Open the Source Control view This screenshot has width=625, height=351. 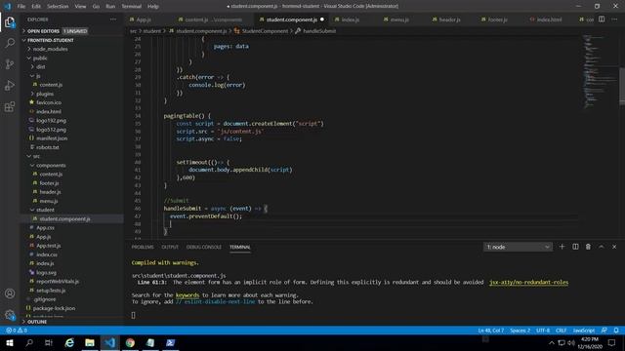(x=10, y=64)
